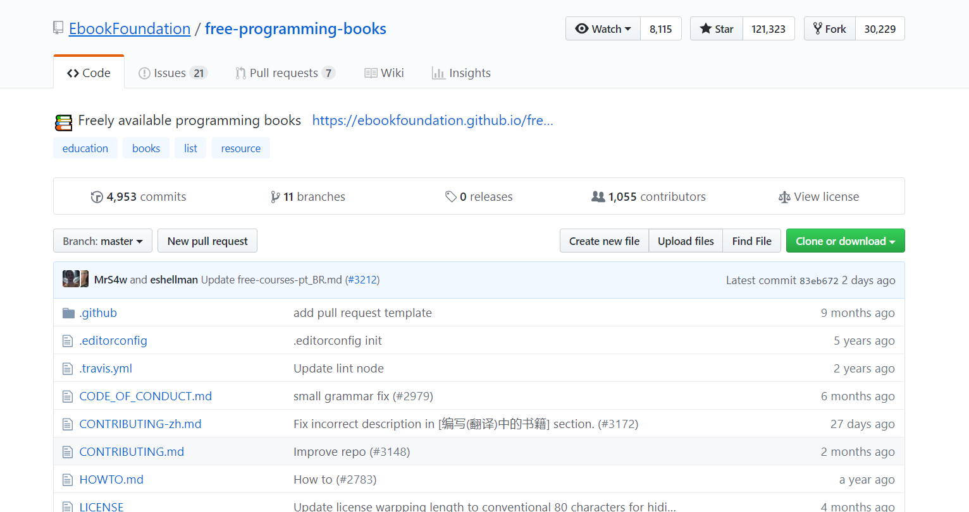Click the Watch eye icon to subscribe
The height and width of the screenshot is (512, 969).
pyautogui.click(x=581, y=28)
